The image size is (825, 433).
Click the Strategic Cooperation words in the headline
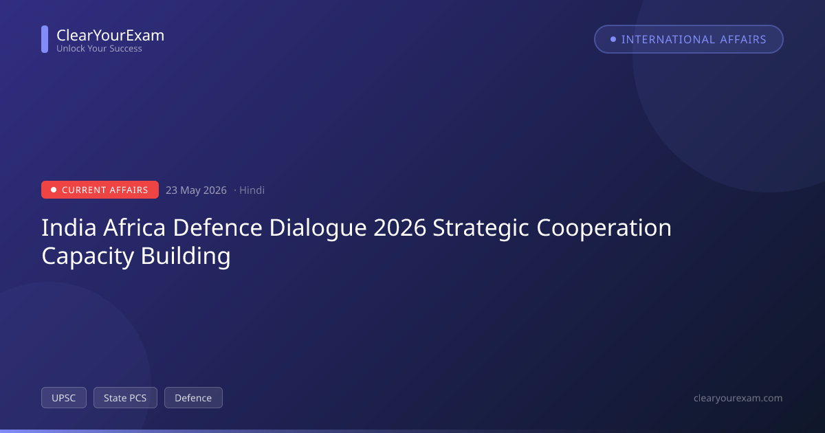[x=552, y=228]
